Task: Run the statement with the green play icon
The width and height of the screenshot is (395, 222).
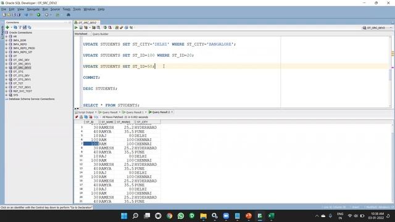Action: pyautogui.click(x=76, y=28)
